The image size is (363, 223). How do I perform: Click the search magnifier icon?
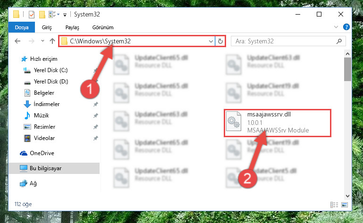pos(339,41)
